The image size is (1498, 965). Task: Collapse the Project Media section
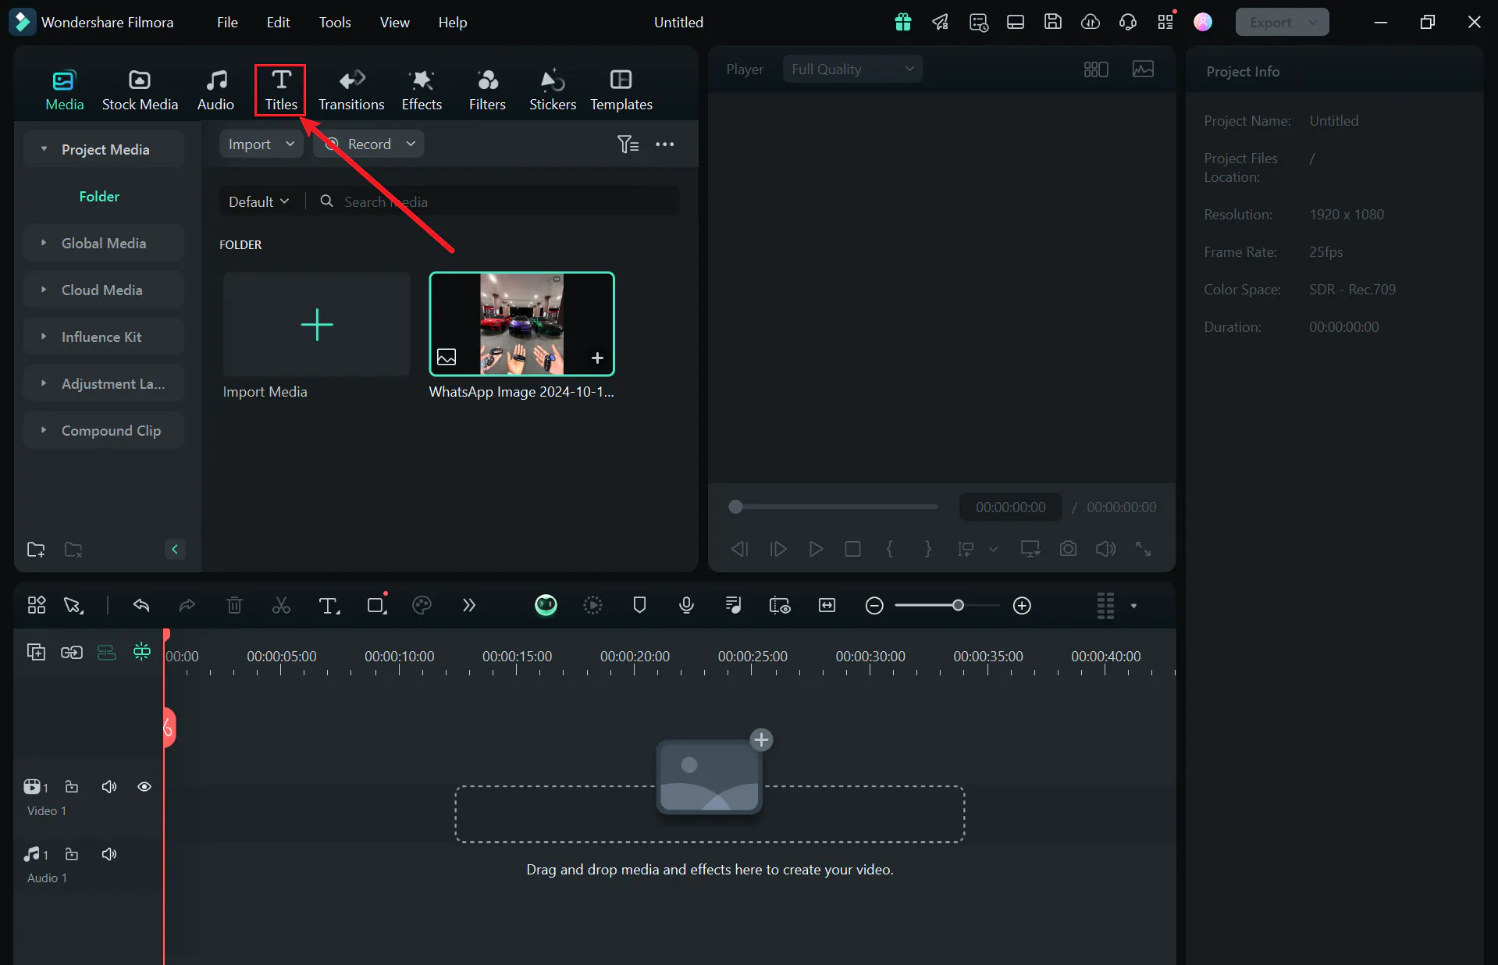[44, 149]
